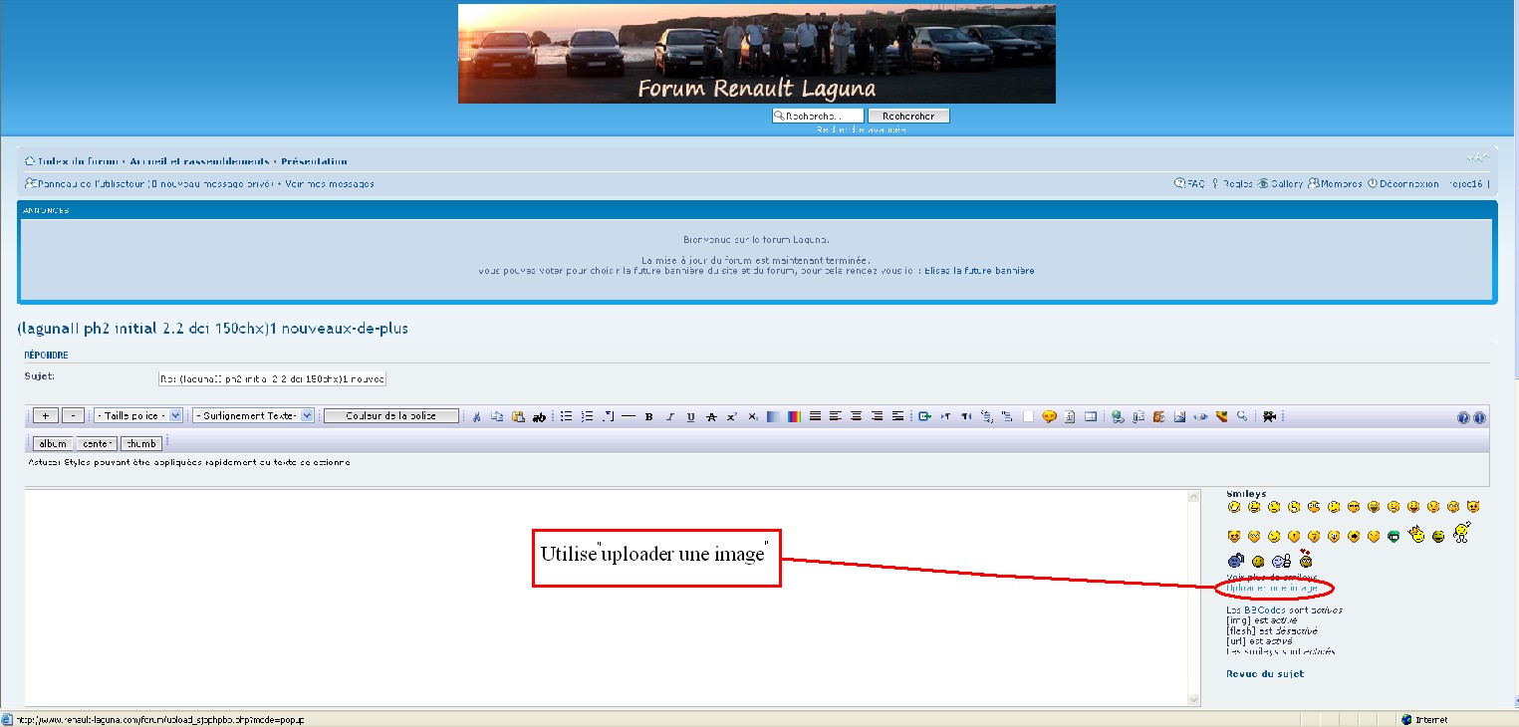Open editor help question-mark icon
The image size is (1519, 727).
coord(1463,417)
